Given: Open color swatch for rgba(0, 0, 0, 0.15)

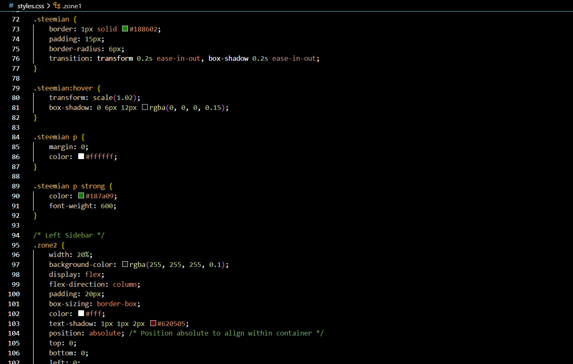Looking at the screenshot, I should [145, 107].
